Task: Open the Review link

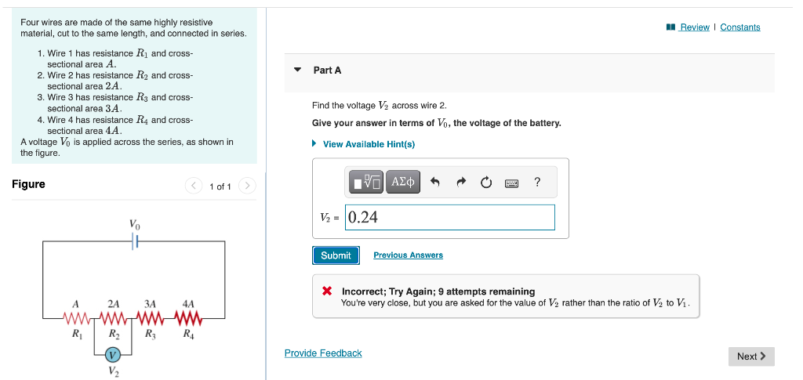Action: tap(694, 27)
